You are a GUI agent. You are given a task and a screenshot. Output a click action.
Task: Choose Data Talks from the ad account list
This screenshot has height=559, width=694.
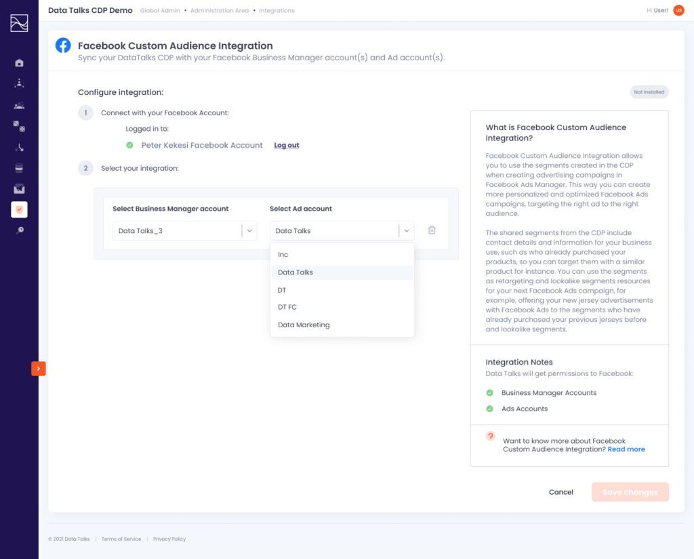(x=342, y=272)
